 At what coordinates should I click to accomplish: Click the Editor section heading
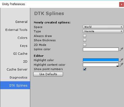[x=39, y=56]
